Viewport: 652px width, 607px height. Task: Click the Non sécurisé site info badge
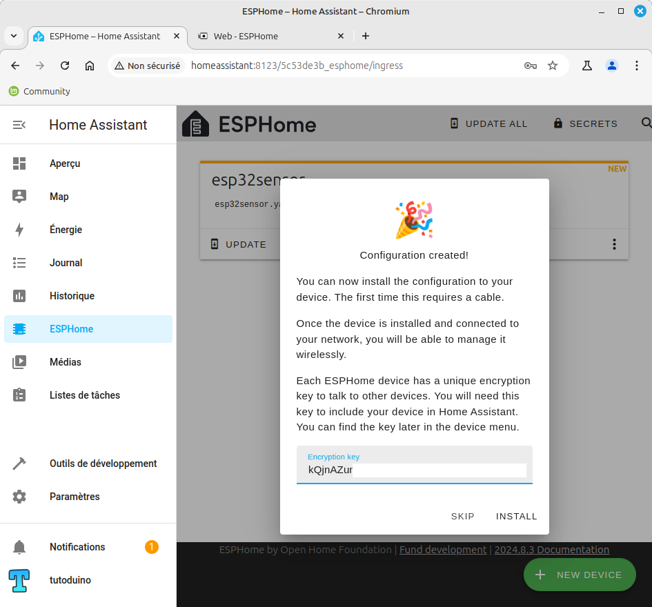click(x=148, y=66)
